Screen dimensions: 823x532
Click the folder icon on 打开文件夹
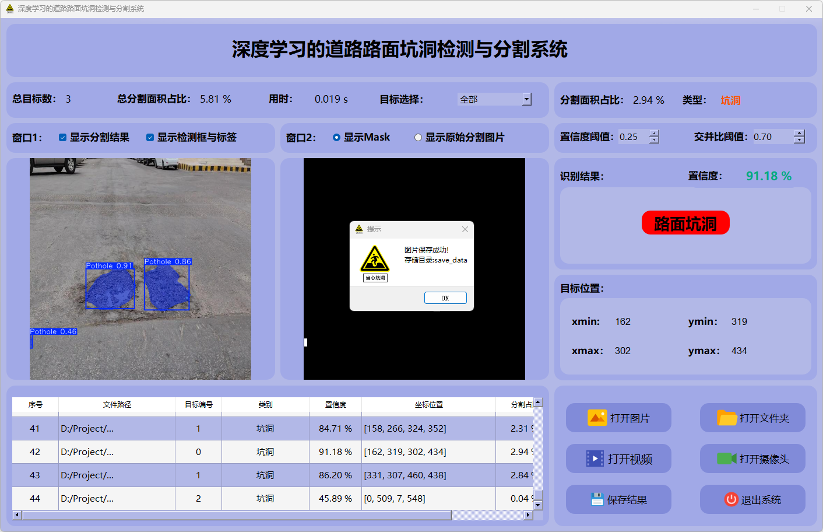[726, 418]
